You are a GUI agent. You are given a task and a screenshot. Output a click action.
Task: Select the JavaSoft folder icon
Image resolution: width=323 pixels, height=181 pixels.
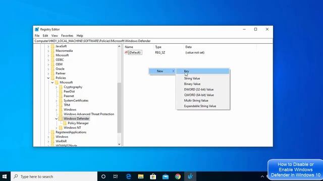[x=52, y=46]
